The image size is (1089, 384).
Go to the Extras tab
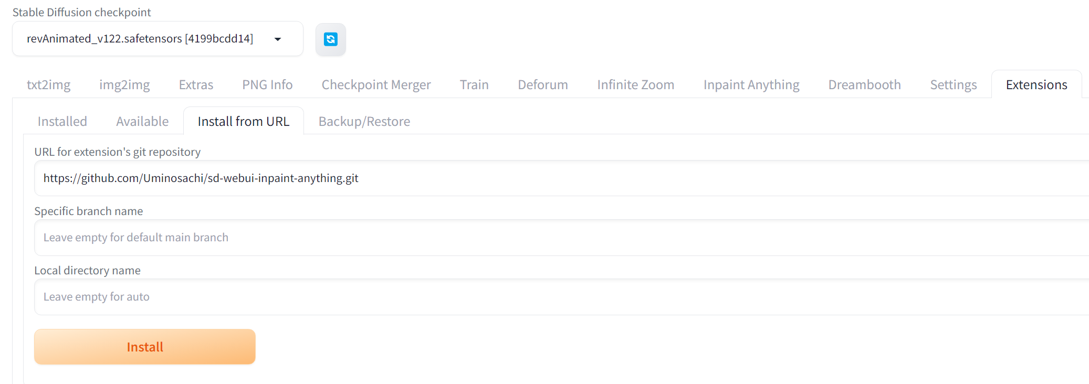196,85
